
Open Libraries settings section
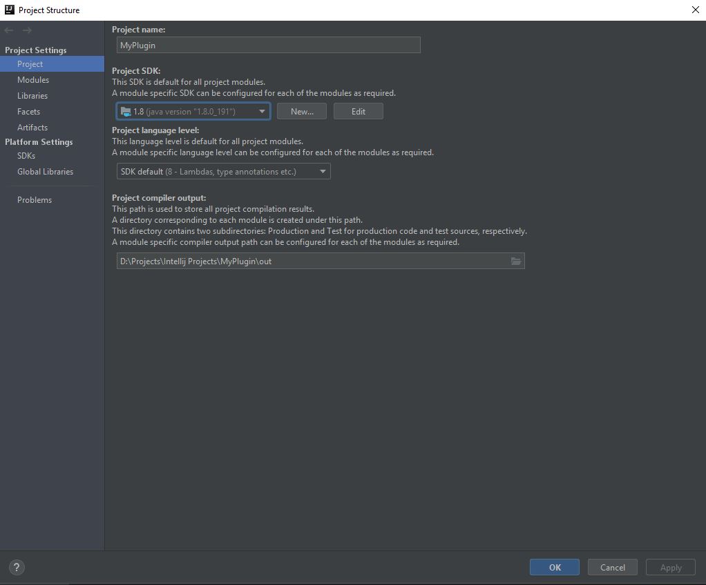coord(32,96)
